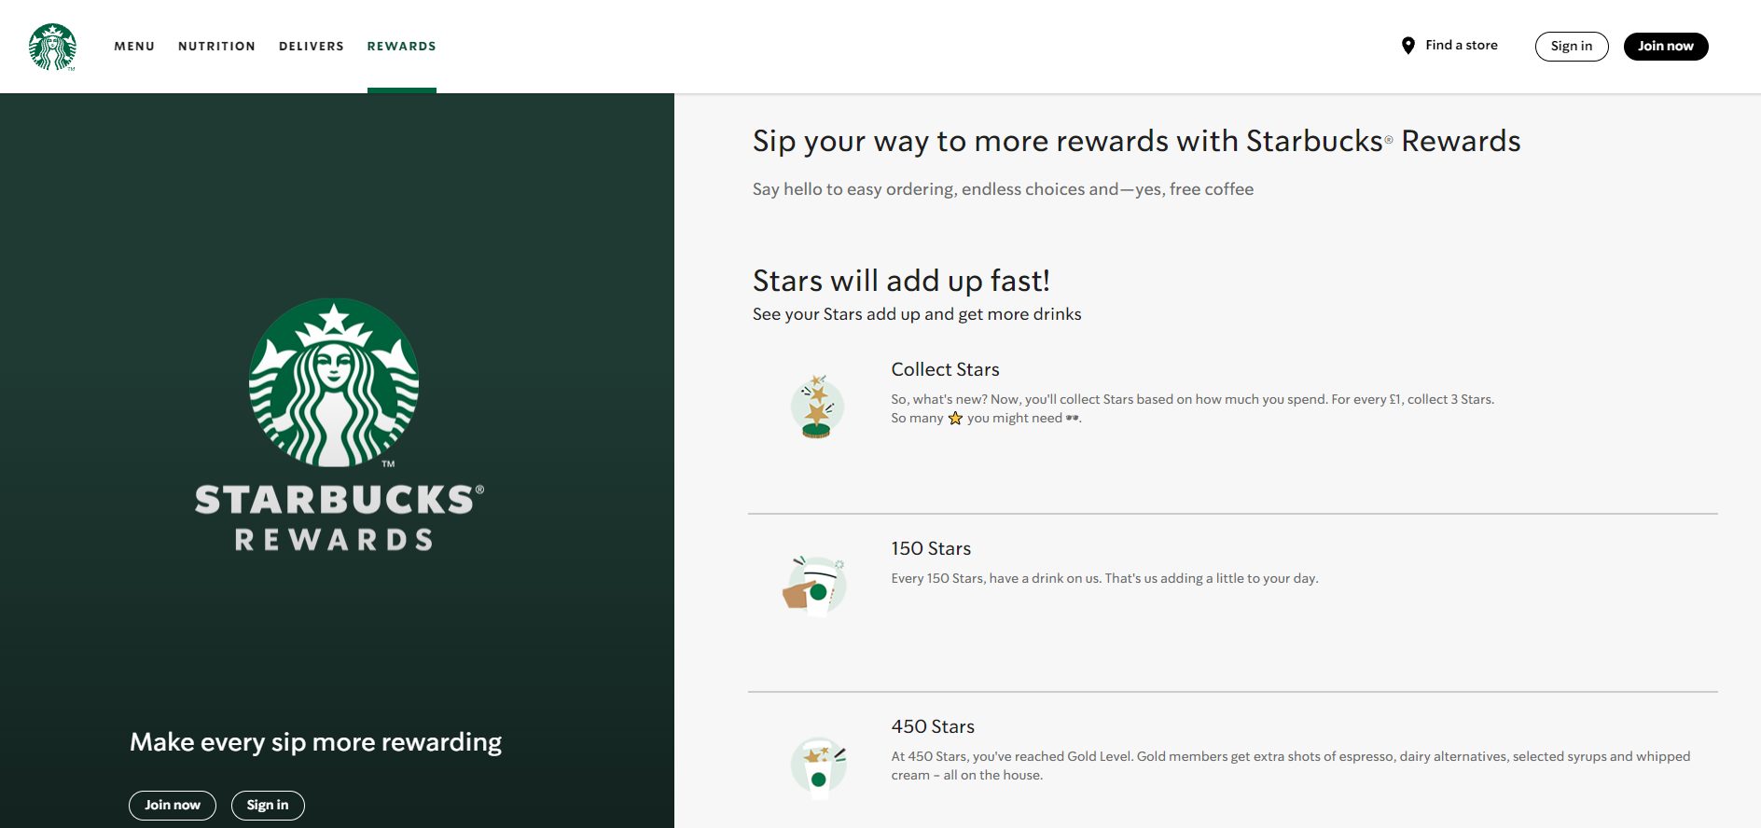
Task: Select the Rewards navigation tab
Action: pos(401,47)
